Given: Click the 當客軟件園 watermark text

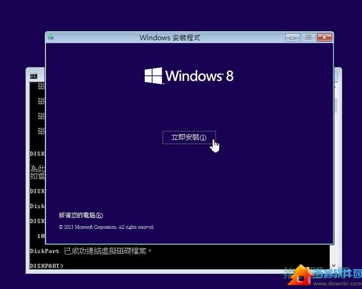Looking at the screenshot, I should [336, 272].
